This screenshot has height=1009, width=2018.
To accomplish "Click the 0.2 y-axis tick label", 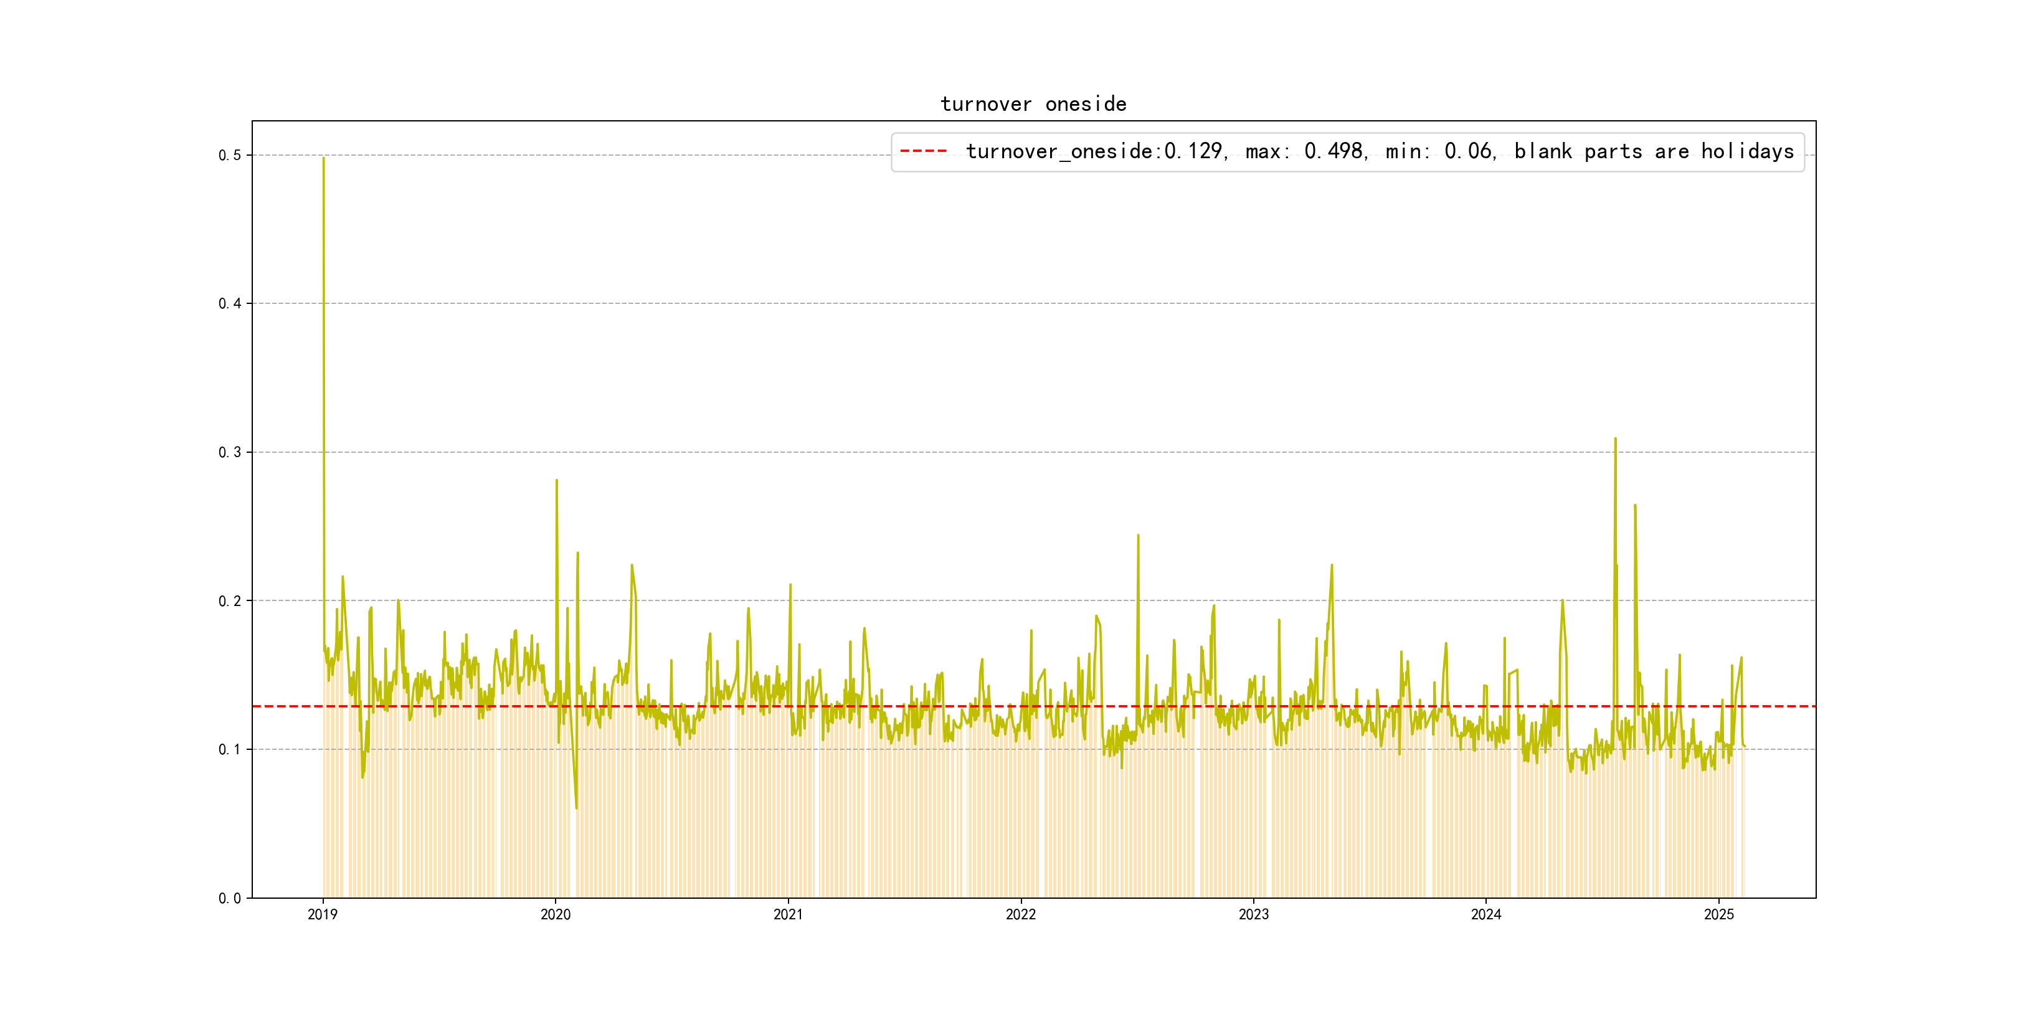I will click(x=230, y=601).
